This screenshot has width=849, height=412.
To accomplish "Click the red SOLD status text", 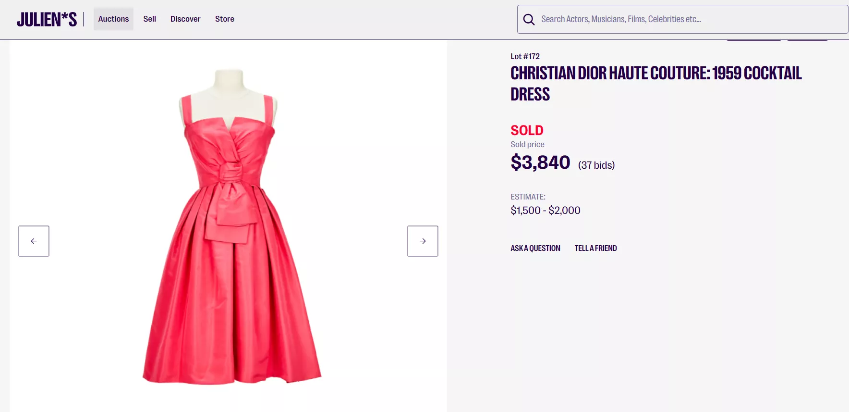I will click(x=527, y=130).
